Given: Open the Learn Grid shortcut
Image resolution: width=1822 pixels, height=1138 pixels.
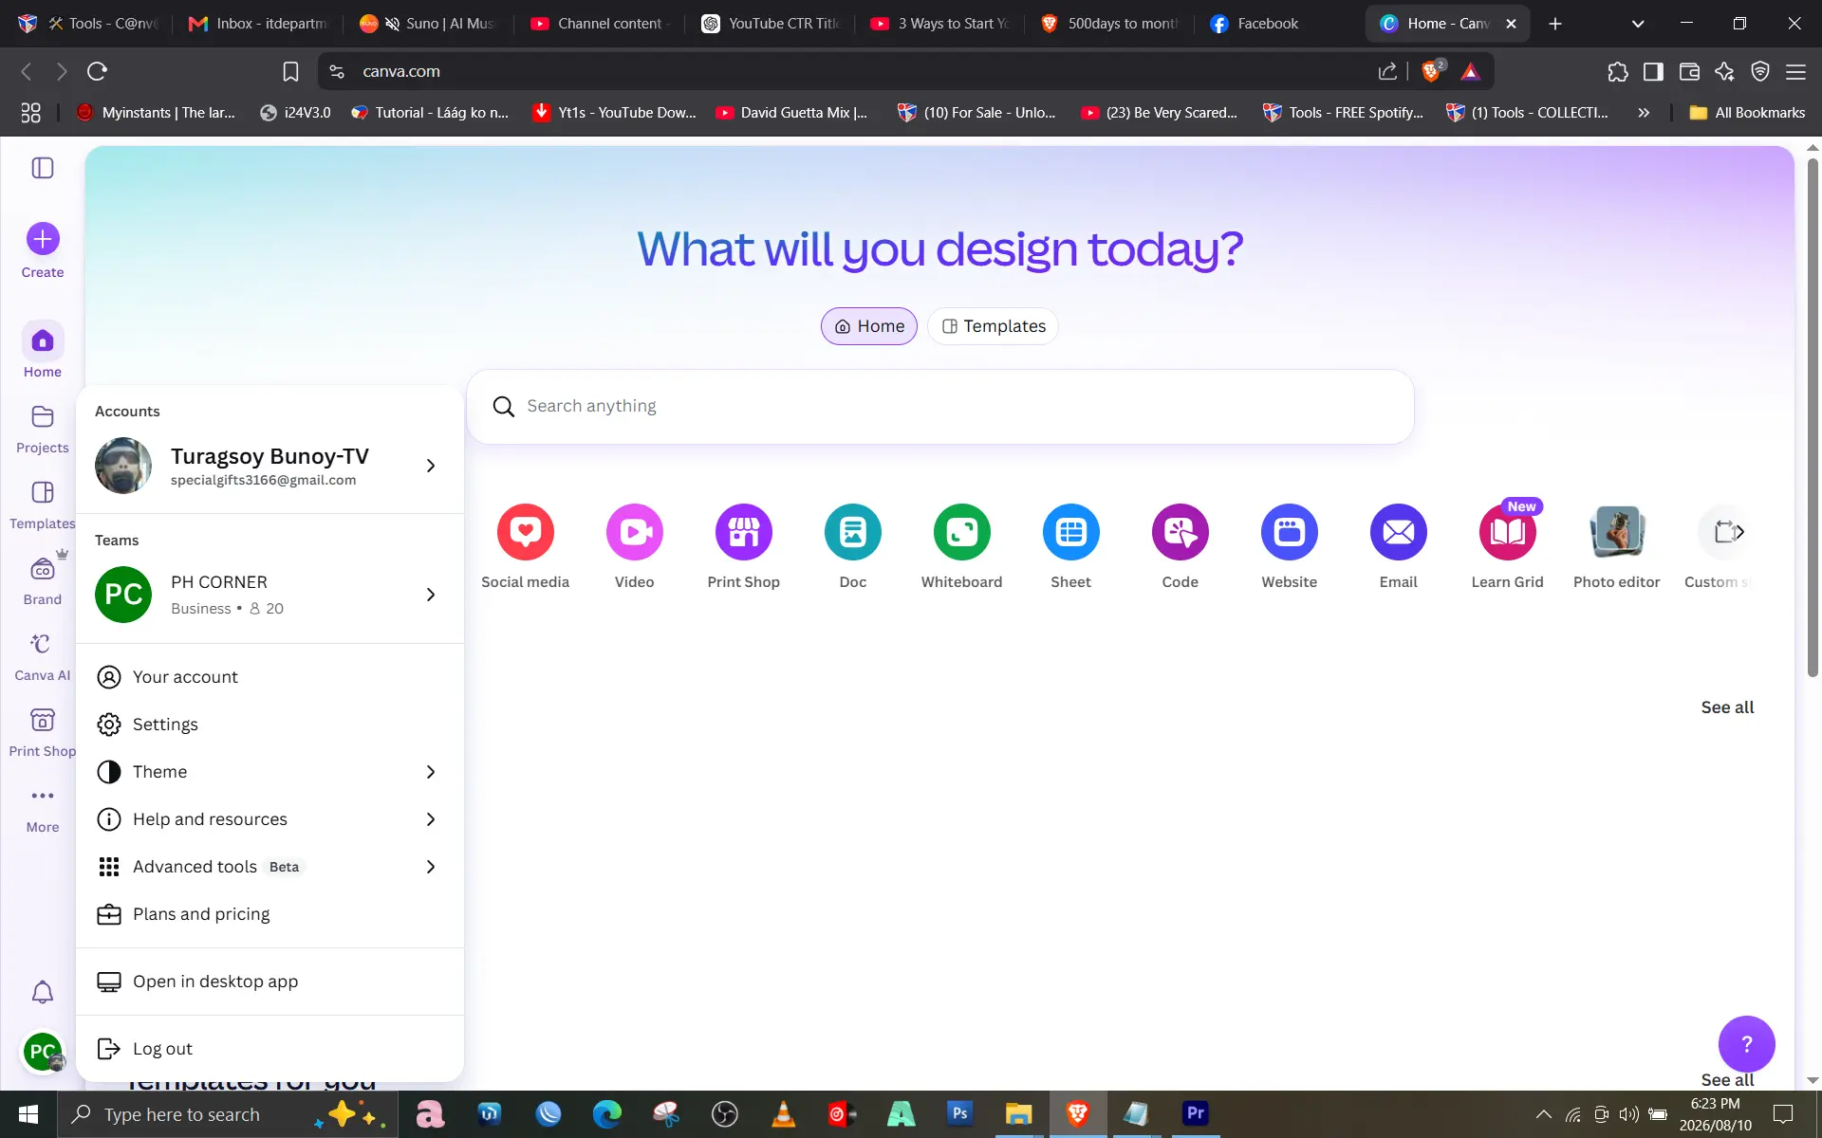Looking at the screenshot, I should pos(1508,546).
